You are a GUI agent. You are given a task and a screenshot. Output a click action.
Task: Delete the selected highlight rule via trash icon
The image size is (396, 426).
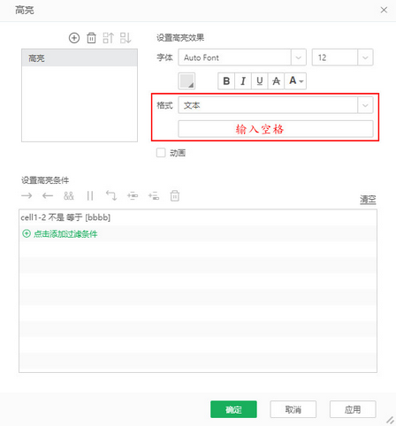pyautogui.click(x=91, y=38)
